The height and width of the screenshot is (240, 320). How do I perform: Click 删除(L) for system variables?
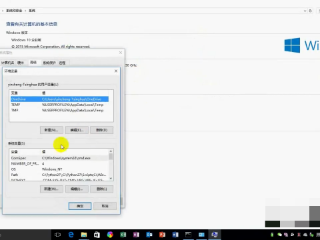102,189
